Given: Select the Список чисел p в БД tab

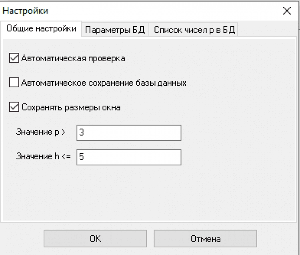Looking at the screenshot, I should pyautogui.click(x=194, y=30).
